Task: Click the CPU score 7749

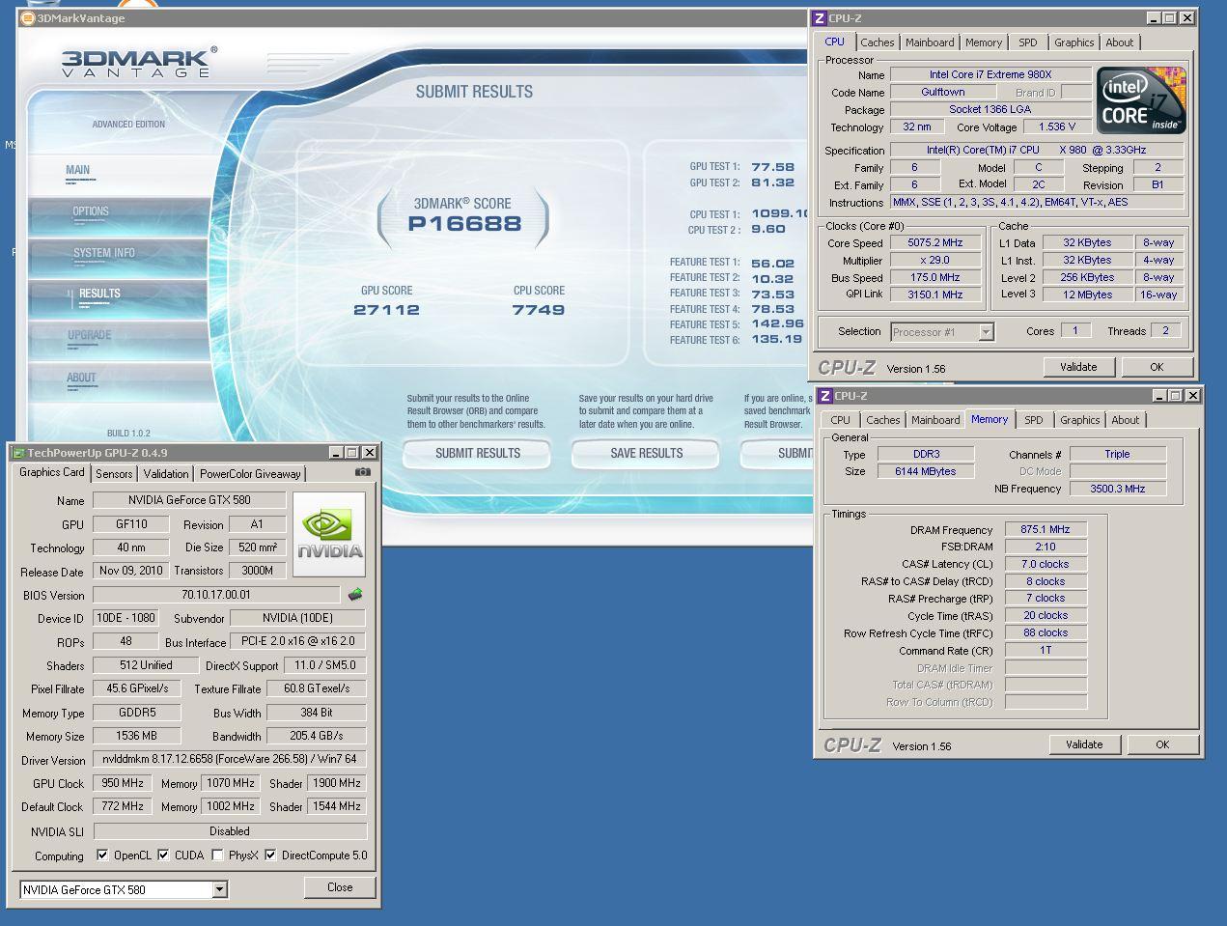Action: click(x=539, y=310)
